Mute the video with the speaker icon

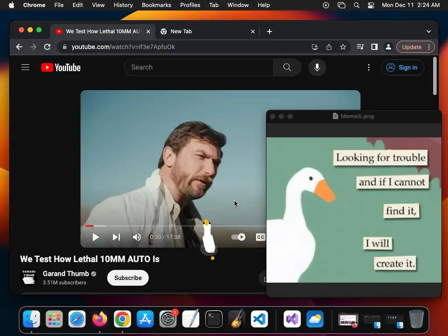coord(137,237)
